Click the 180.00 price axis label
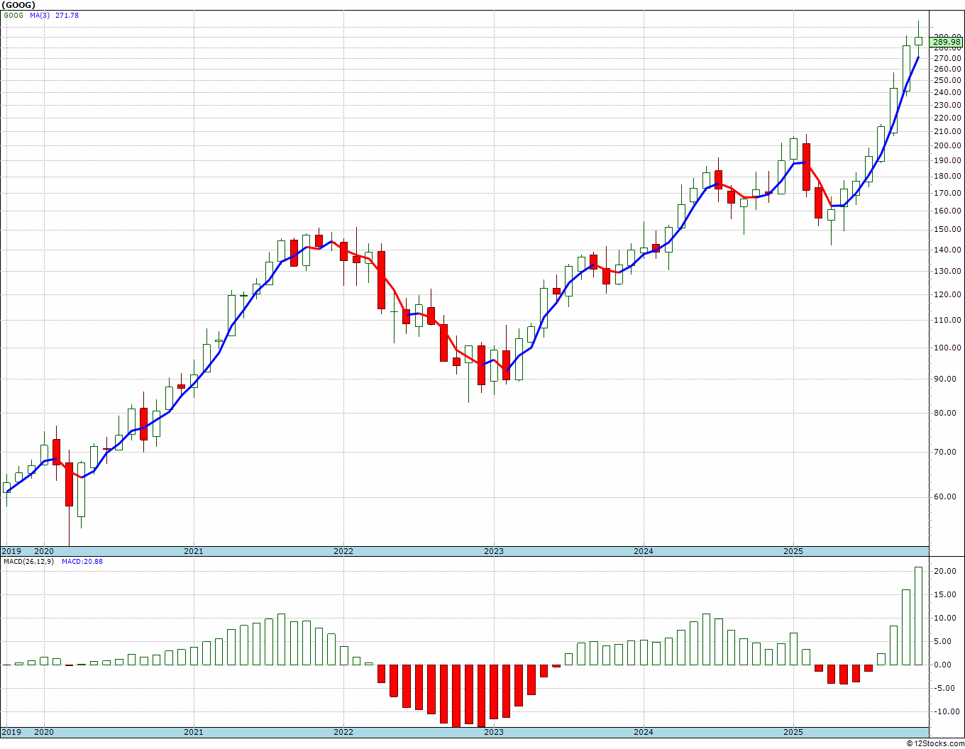This screenshot has width=965, height=749. point(947,176)
